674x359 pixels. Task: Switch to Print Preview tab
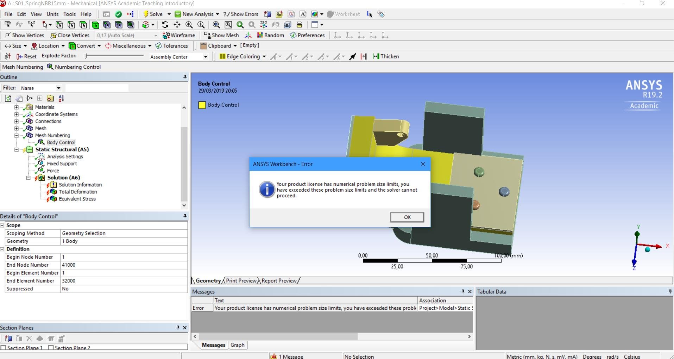(241, 281)
